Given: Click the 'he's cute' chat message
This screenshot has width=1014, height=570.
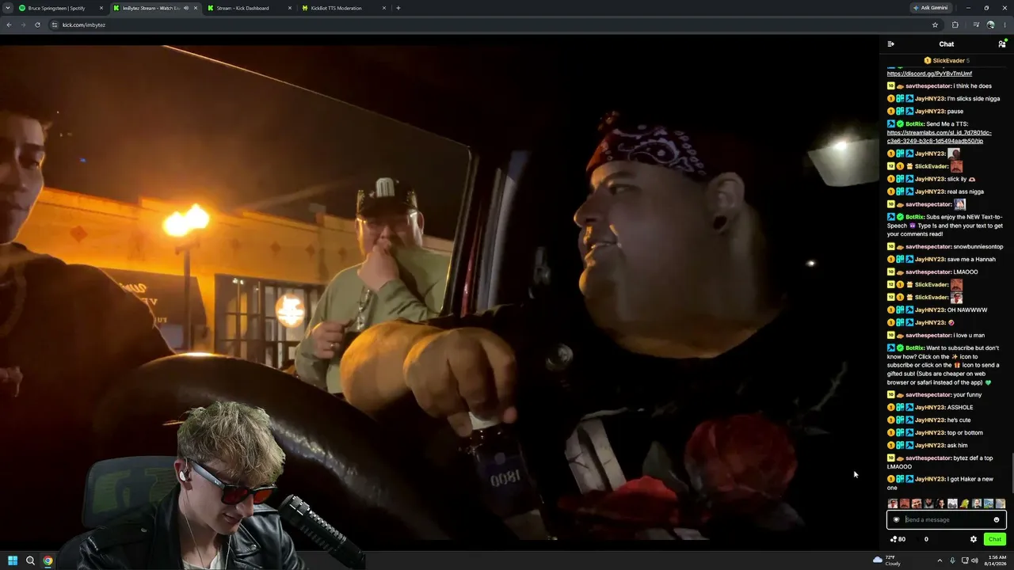Looking at the screenshot, I should tap(959, 420).
